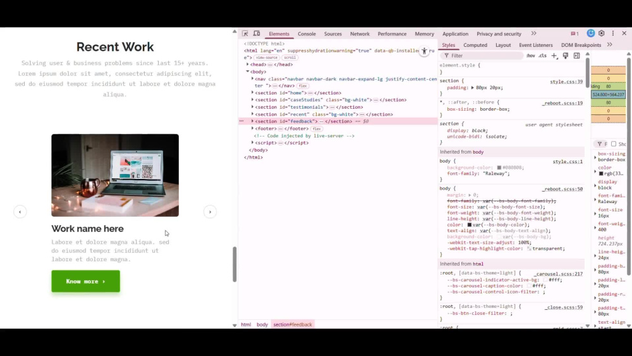The height and width of the screenshot is (356, 632).
Task: Expand section id caseStudies node
Action: pyautogui.click(x=252, y=100)
